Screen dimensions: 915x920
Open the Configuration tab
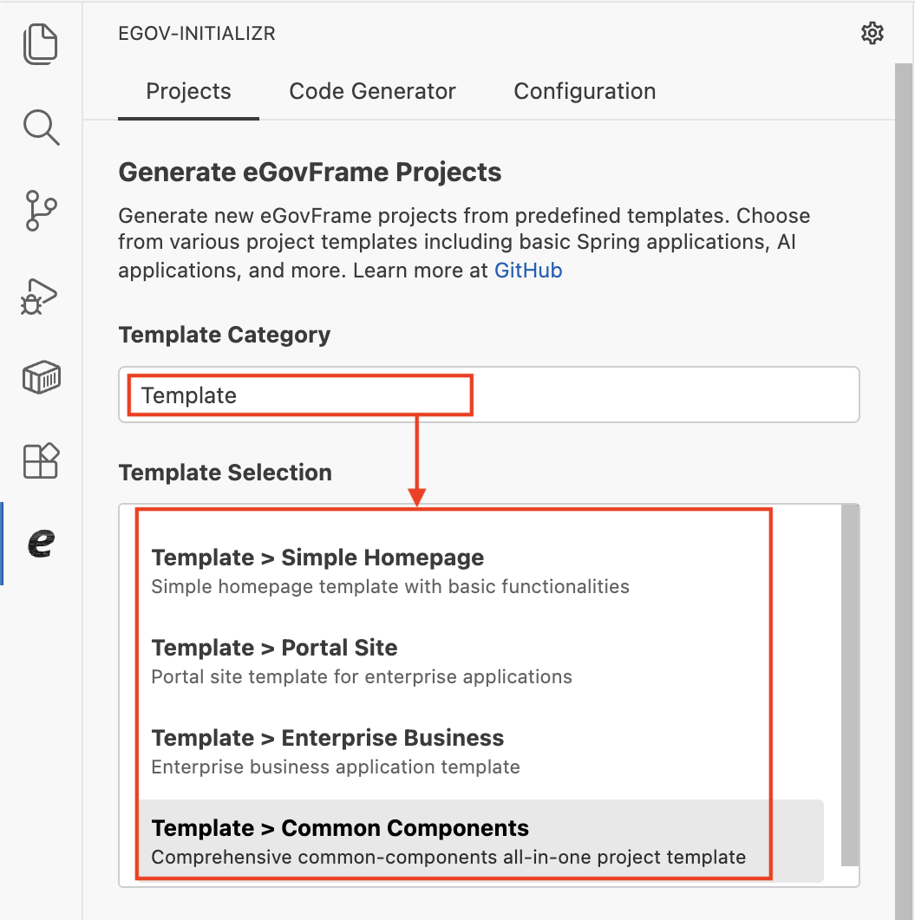585,91
